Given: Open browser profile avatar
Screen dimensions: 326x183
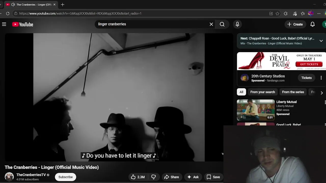Looking at the screenshot, I should (311, 13).
